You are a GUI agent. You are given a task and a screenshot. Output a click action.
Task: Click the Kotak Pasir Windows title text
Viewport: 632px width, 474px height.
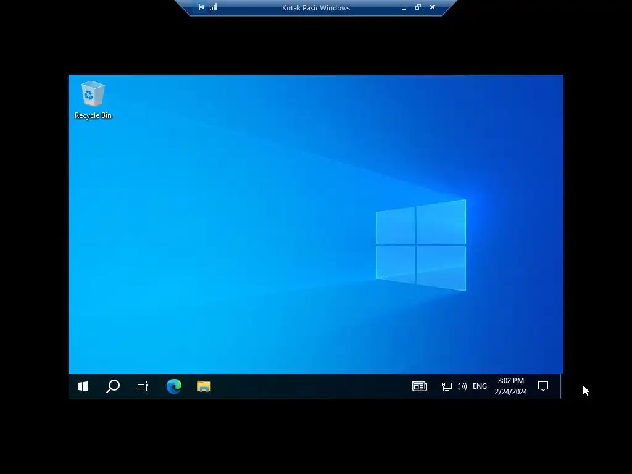coord(316,7)
